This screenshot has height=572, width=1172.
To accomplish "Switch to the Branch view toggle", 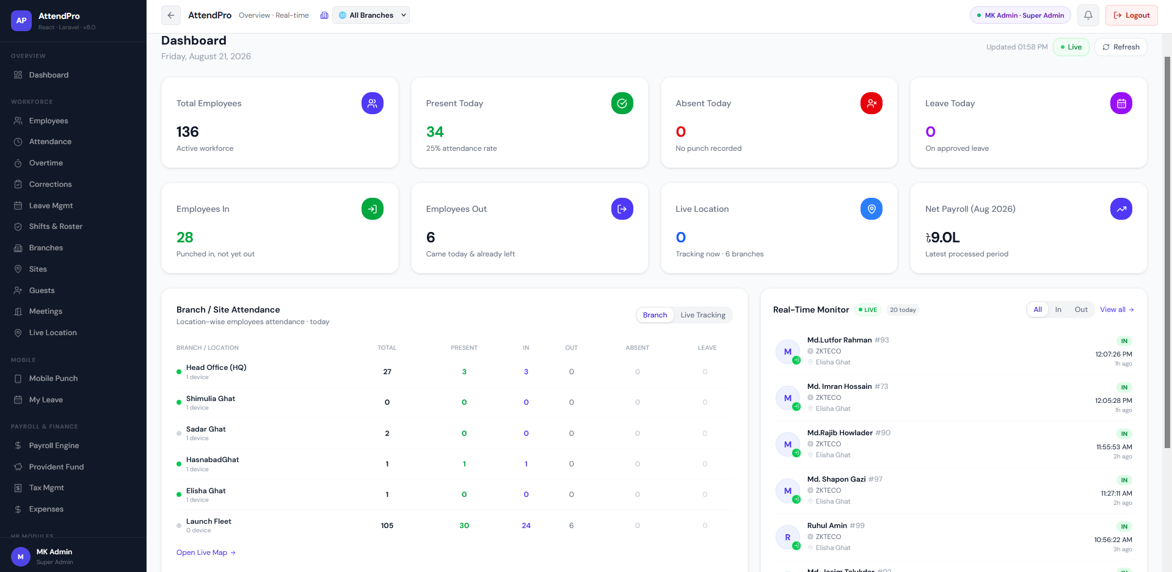I will coord(655,315).
